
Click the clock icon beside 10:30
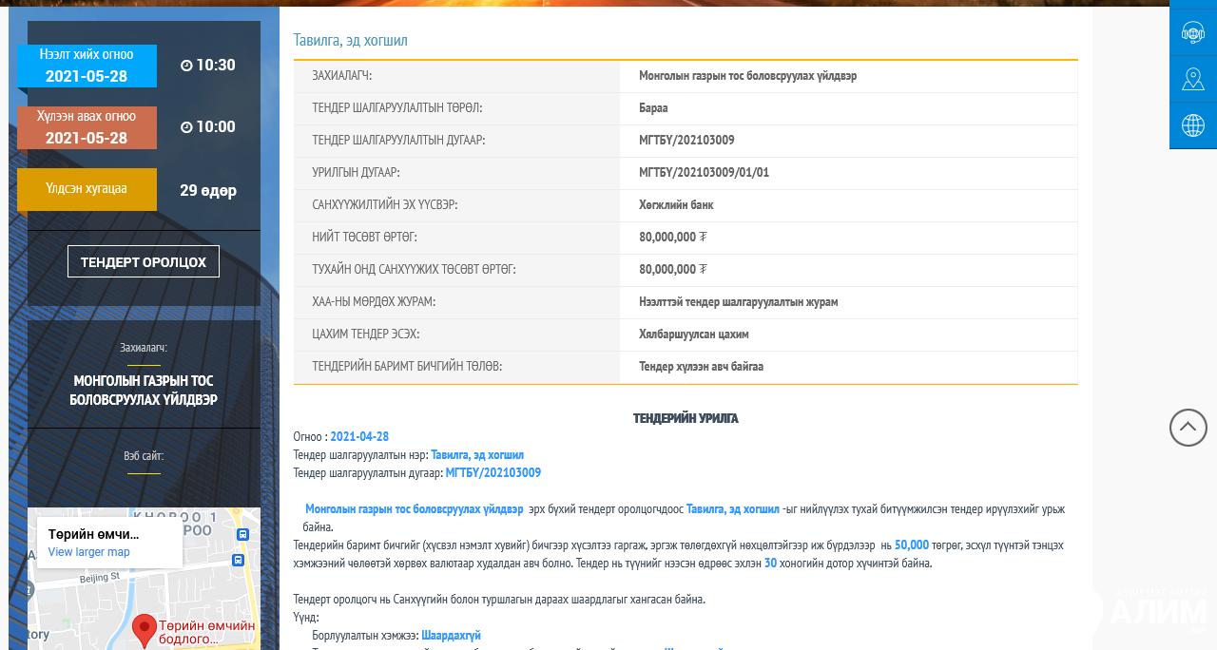click(x=186, y=66)
